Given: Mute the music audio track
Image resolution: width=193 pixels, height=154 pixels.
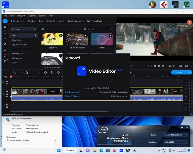Looking at the screenshot, I should coord(7,105).
